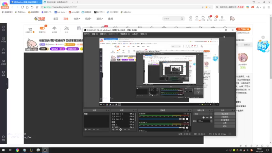Open address bar dropdown arrow
This screenshot has width=272, height=153.
(210, 7)
